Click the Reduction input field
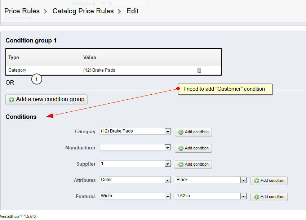Image resolution: width=306 pixels, height=220 pixels. coord(123,3)
